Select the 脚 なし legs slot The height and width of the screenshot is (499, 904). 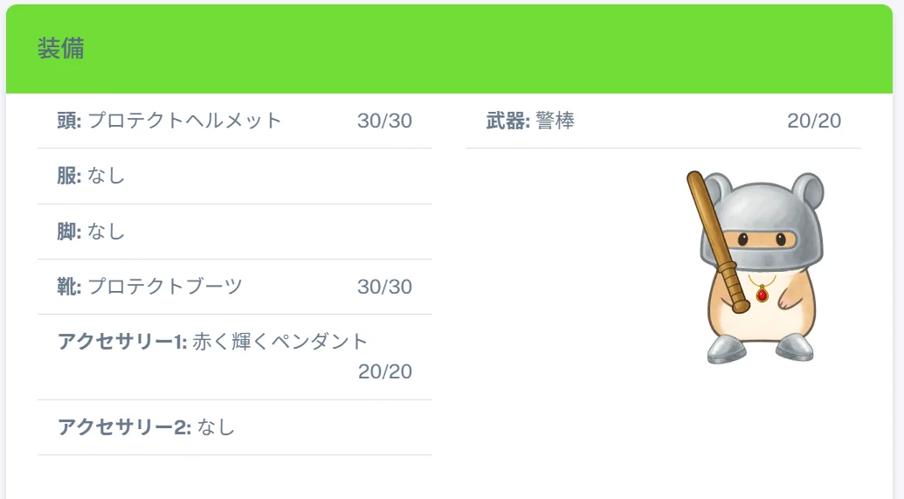(x=235, y=232)
